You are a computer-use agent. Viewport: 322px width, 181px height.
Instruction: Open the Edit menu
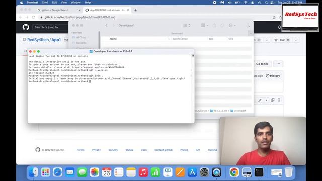coord(54,3)
